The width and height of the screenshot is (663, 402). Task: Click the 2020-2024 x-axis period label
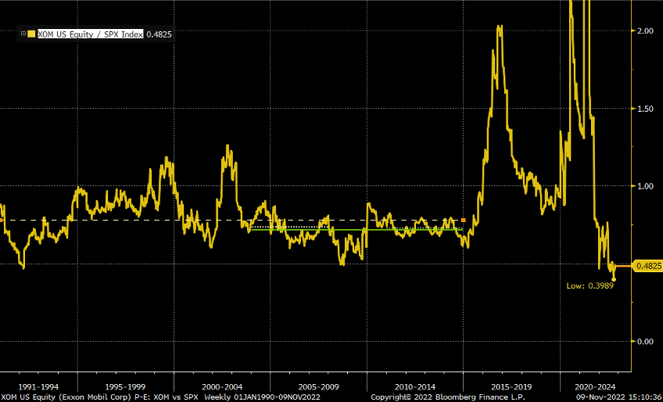[595, 387]
